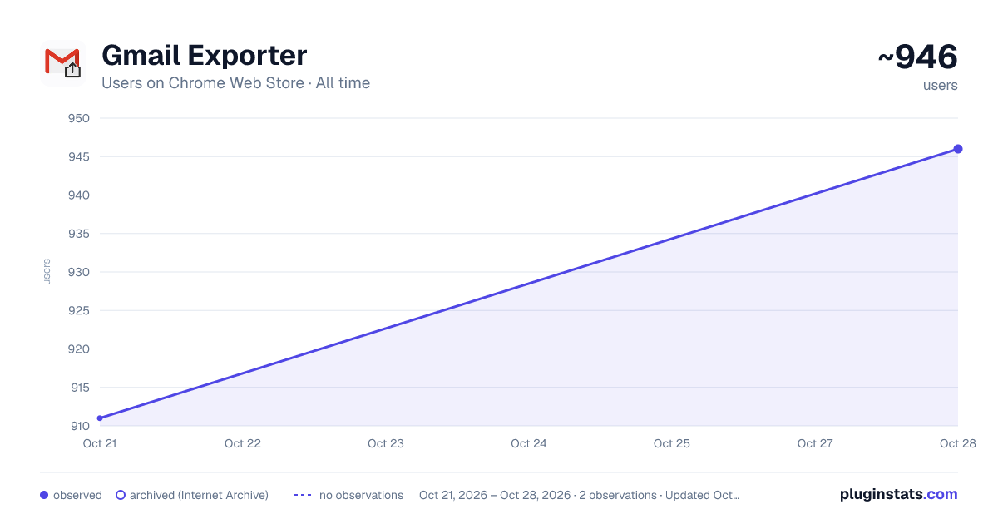Click the 920 y-axis label
Screen dimensions: 998x524
[x=79, y=349]
